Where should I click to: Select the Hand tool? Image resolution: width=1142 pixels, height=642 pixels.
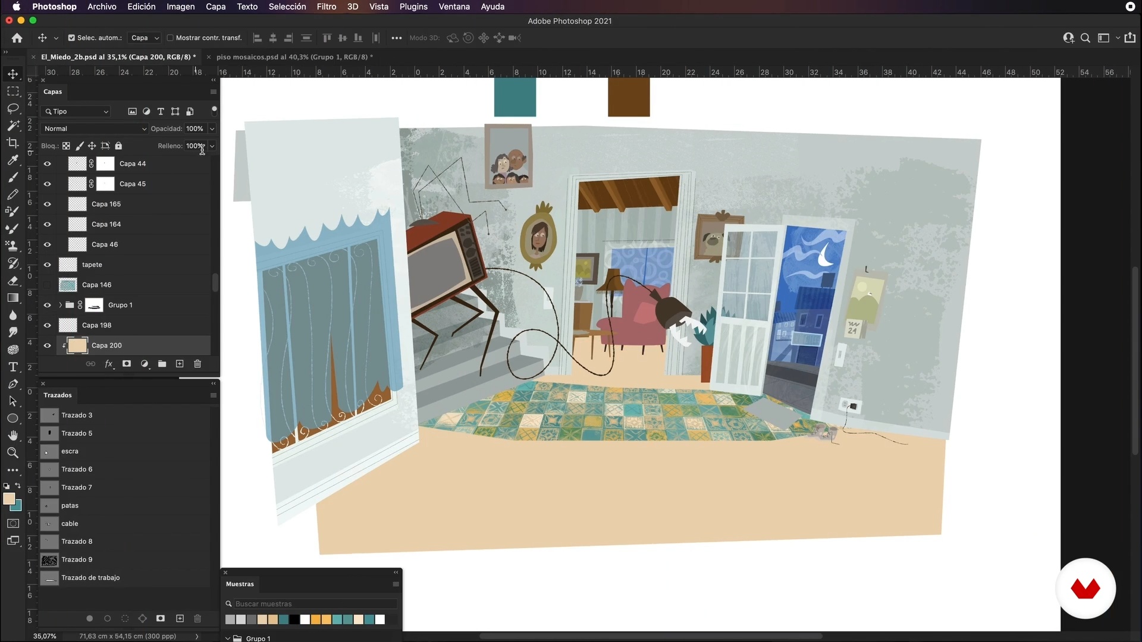12,436
